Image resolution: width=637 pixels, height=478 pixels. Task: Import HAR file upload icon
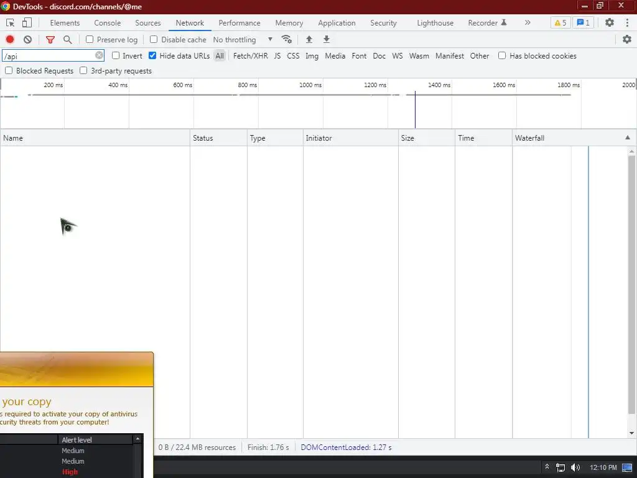(x=309, y=39)
